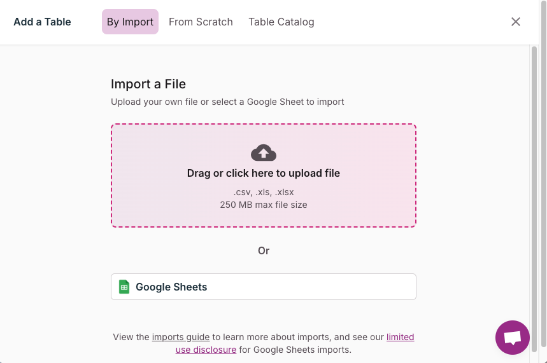The image size is (547, 363).
Task: Click the 'Upload your own file' subtitle text
Action: click(227, 102)
